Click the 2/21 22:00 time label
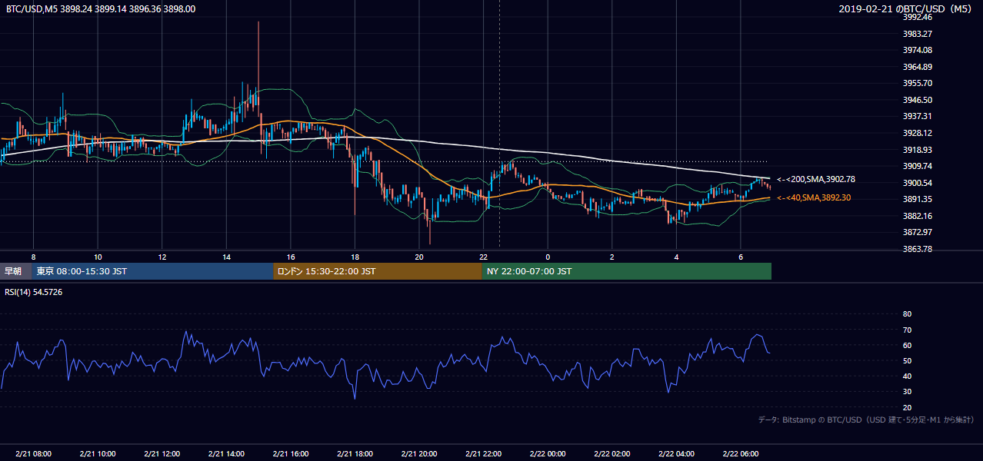Screen dimensions: 983x461 click(x=483, y=454)
